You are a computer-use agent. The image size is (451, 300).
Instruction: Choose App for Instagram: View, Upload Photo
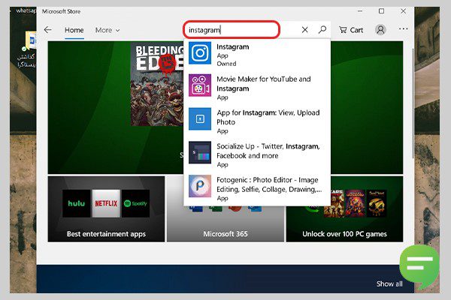click(268, 121)
